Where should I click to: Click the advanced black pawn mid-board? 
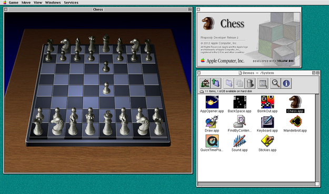[x=106, y=67]
